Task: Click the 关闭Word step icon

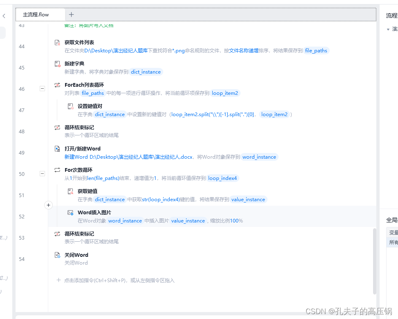Action: coord(58,255)
